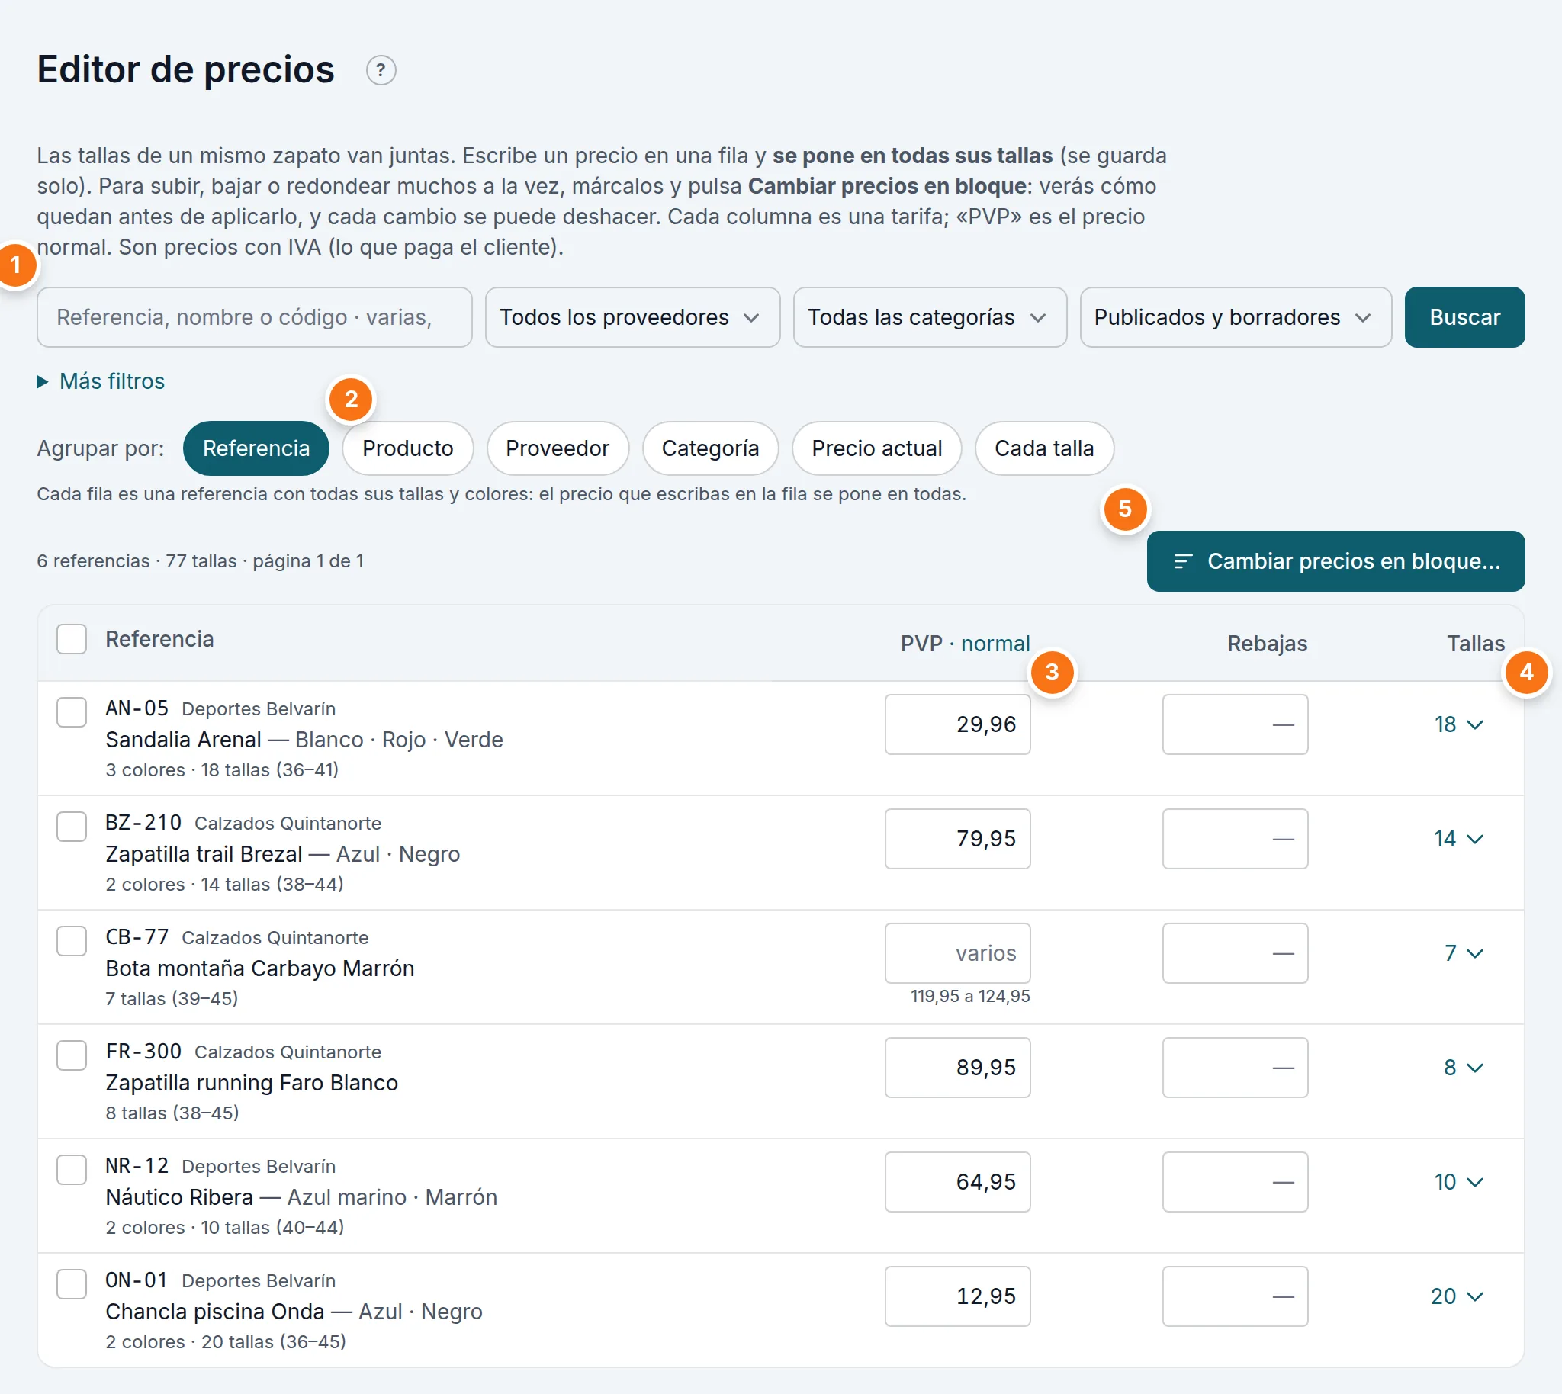Expand the 14 tallas of BZ-210
Screen dimensions: 1562x1394
click(1458, 839)
